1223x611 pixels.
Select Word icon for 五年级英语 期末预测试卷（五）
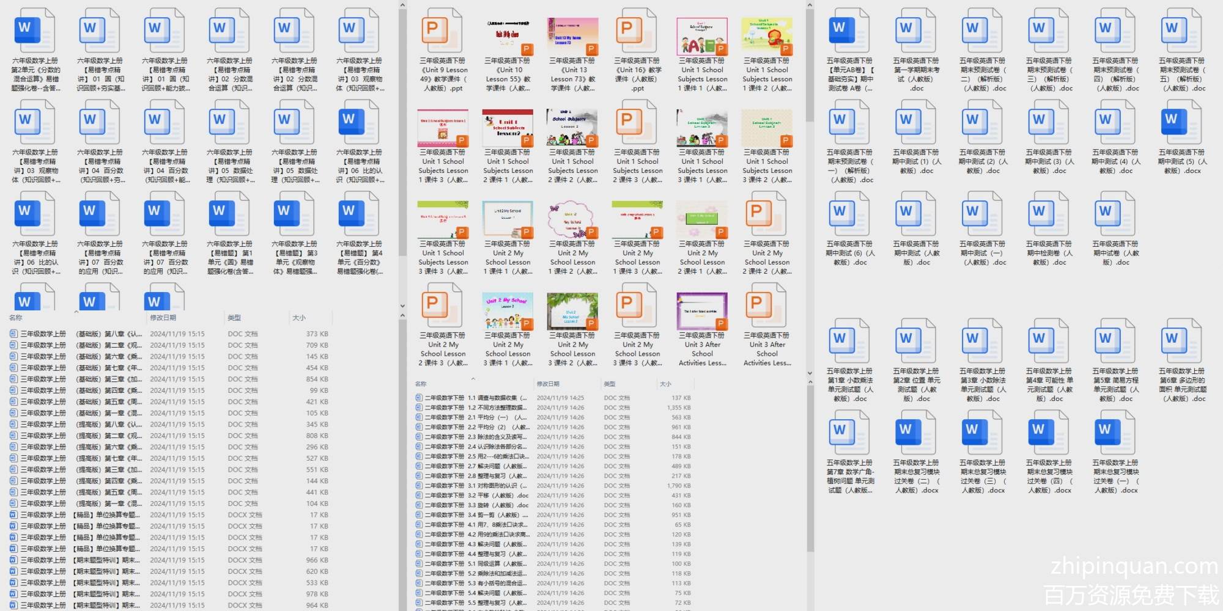point(1181,31)
